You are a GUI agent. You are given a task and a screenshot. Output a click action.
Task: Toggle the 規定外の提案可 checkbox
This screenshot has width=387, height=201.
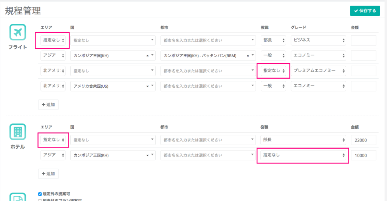coord(40,194)
